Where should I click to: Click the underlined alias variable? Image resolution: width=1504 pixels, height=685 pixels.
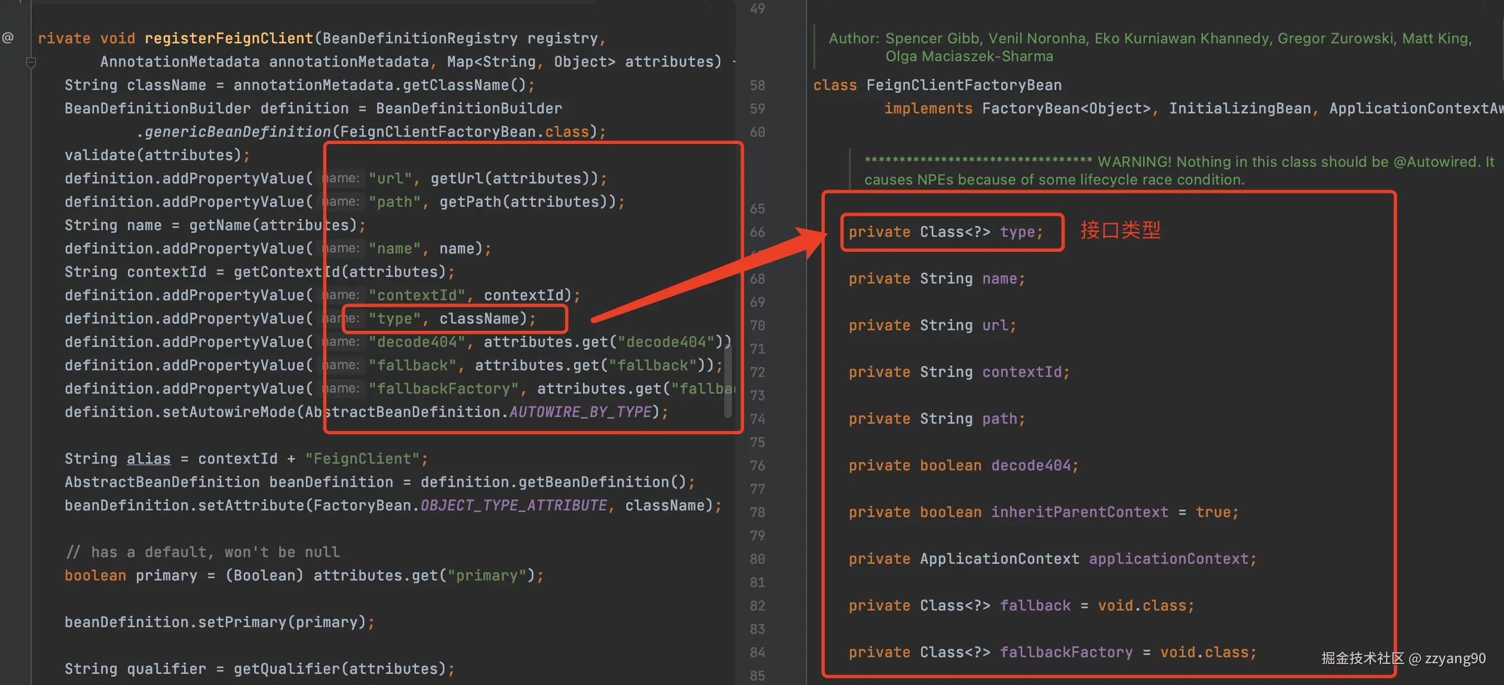click(x=149, y=459)
